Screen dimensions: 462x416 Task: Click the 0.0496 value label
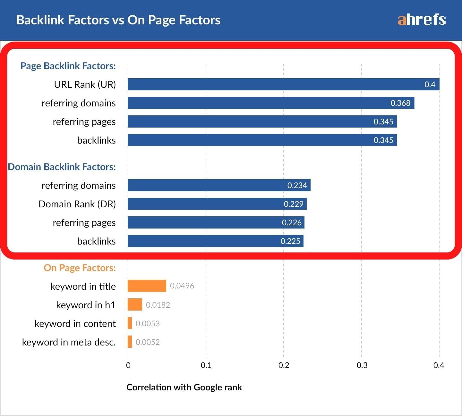point(182,286)
